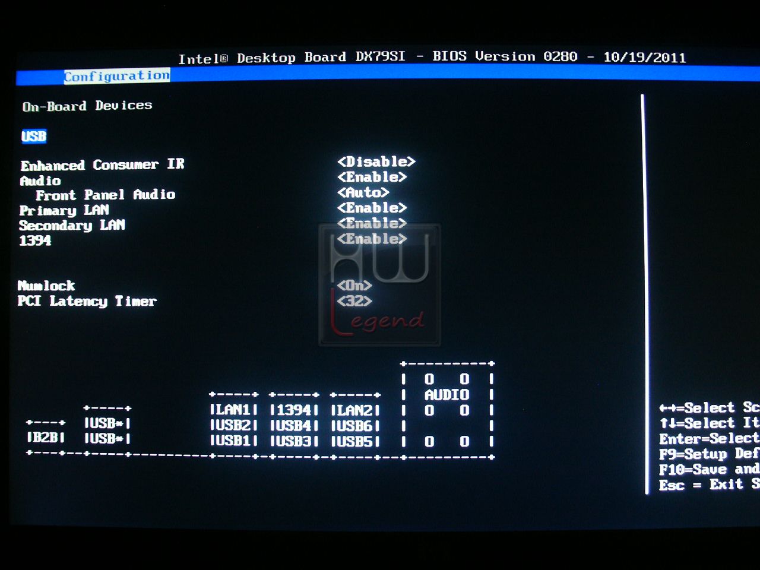Click the BIOS Version 0280 title text

click(505, 56)
